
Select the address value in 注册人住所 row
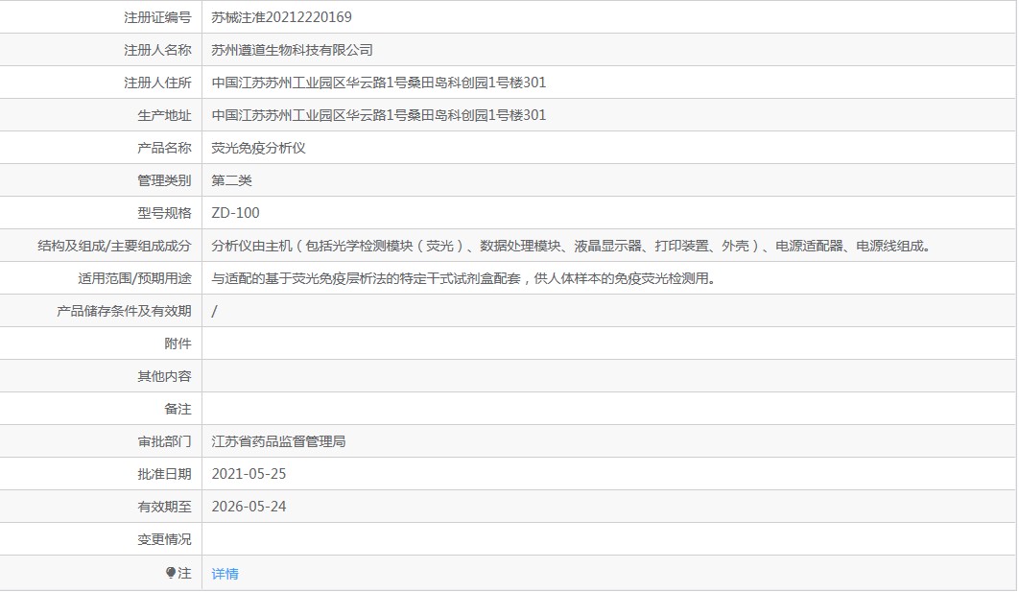379,83
